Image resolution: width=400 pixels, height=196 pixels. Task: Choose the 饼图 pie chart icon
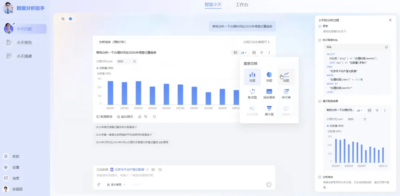pyautogui.click(x=269, y=77)
